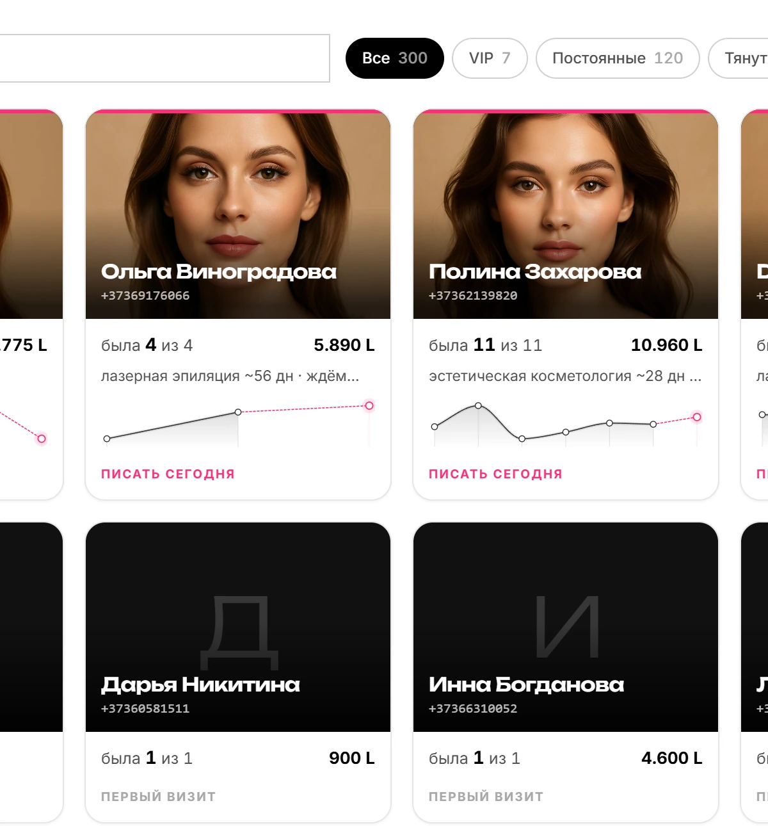Screen dimensions: 768x826
Task: Click phone number +37369176066
Action: 145,296
